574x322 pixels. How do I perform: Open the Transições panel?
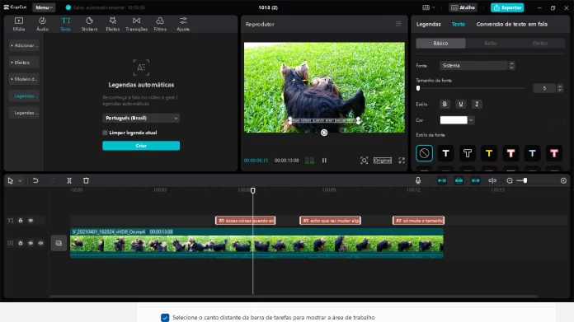point(136,24)
